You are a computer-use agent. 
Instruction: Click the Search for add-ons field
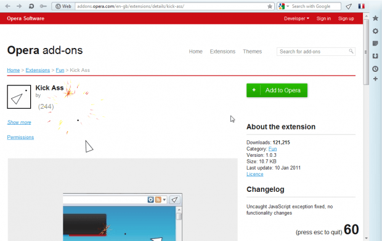[315, 52]
